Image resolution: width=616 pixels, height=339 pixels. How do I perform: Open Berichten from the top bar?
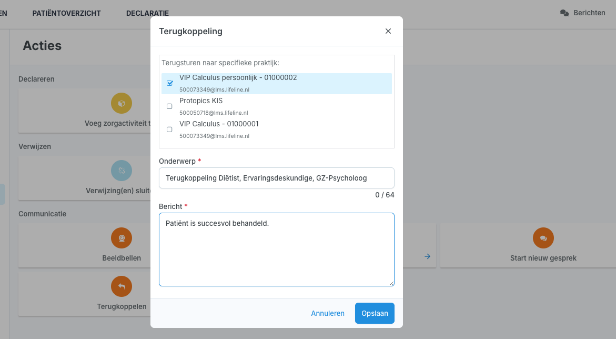click(x=589, y=13)
